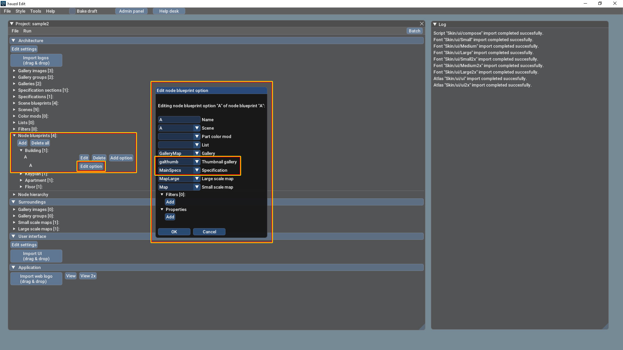The width and height of the screenshot is (623, 350).
Task: Close the Project sample2 panel
Action: (421, 24)
